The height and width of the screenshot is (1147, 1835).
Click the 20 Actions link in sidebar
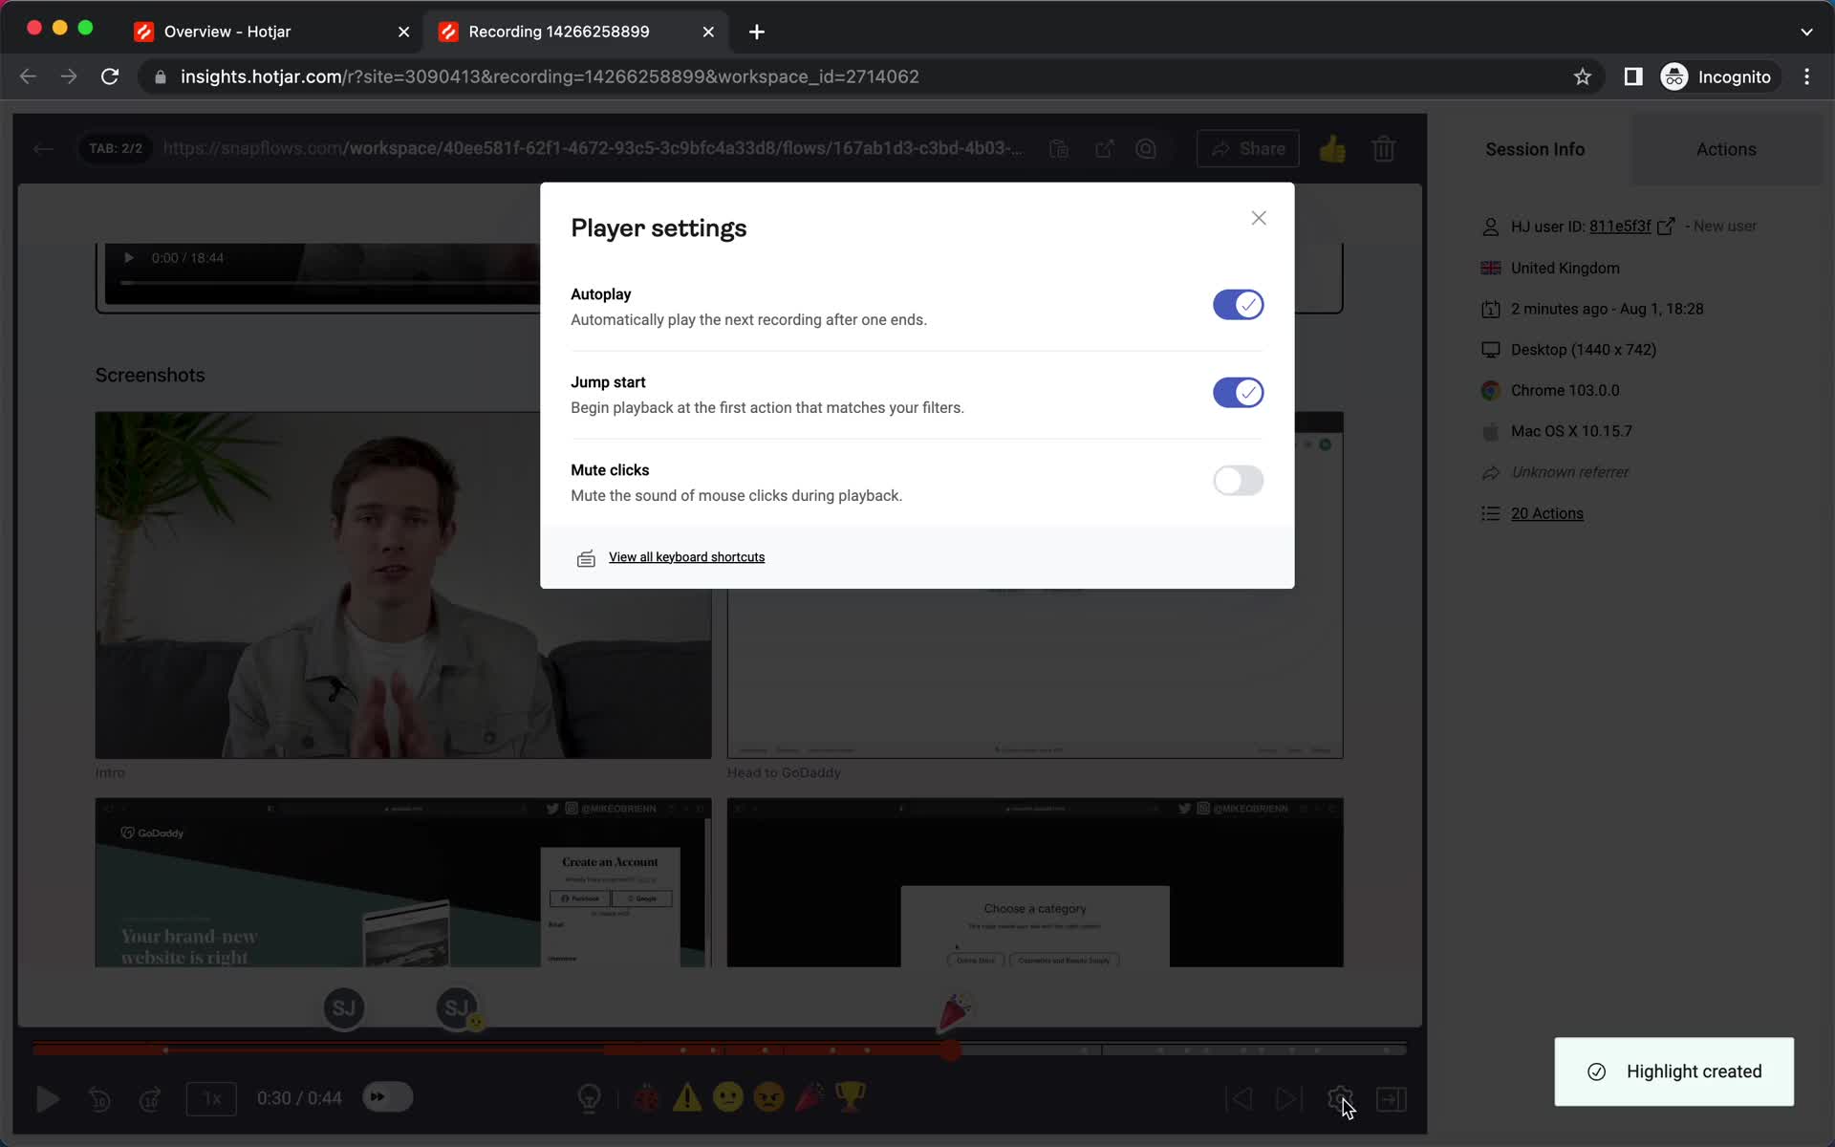(x=1548, y=512)
